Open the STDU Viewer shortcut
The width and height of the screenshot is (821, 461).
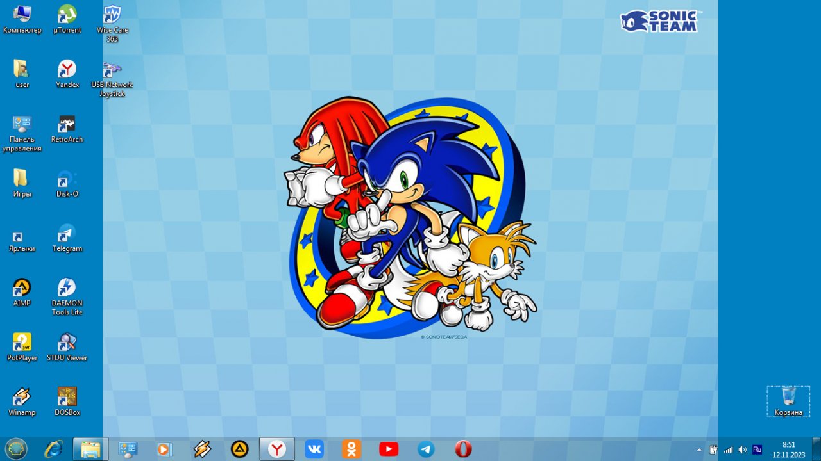67,348
